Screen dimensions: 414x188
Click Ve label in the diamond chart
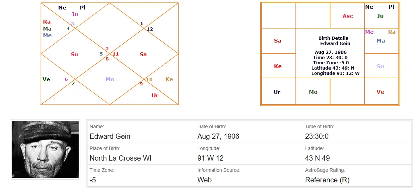pos(46,79)
